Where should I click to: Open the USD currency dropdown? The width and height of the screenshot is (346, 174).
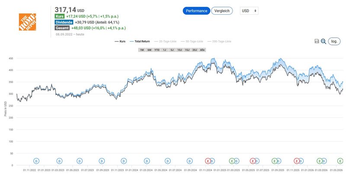click(x=249, y=11)
